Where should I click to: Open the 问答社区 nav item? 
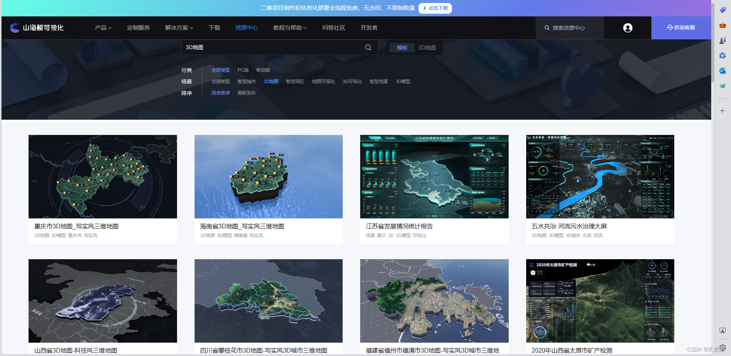334,28
